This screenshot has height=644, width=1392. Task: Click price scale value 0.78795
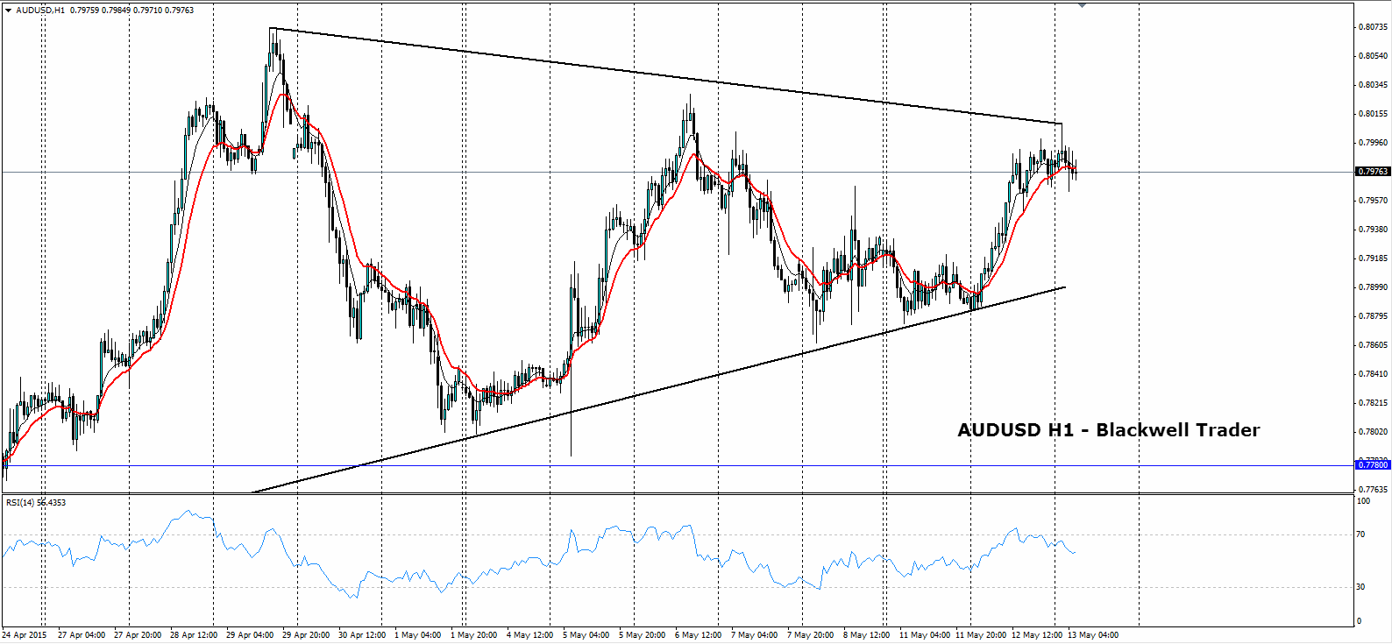[1373, 316]
